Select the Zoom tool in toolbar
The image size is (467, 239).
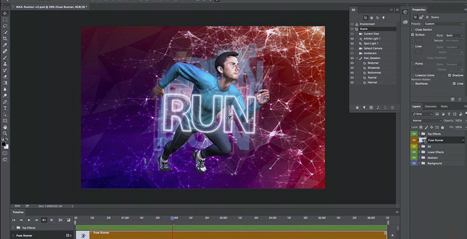point(5,133)
